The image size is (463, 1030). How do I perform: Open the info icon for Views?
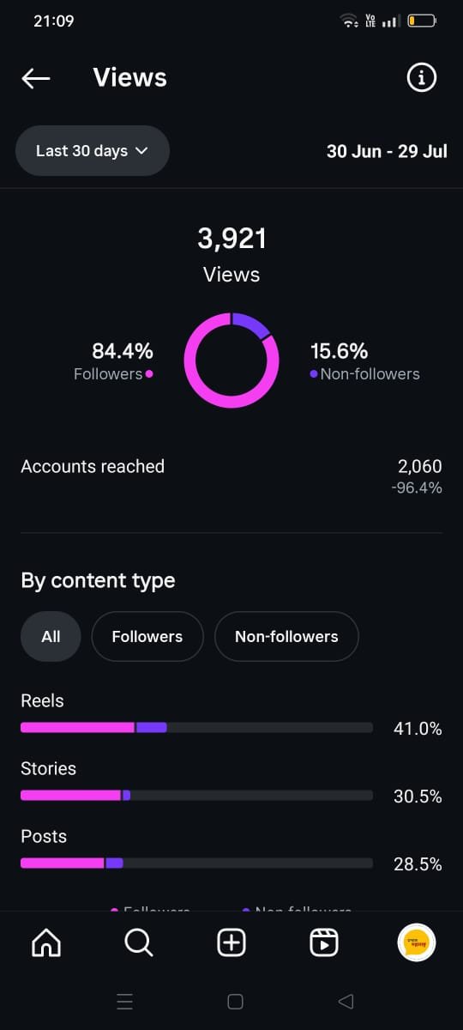[x=421, y=78]
